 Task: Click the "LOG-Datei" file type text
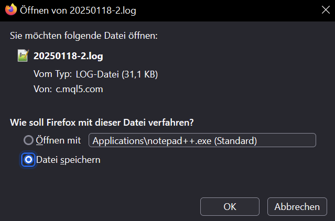tap(98, 74)
